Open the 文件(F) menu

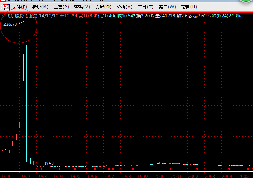click(19, 7)
